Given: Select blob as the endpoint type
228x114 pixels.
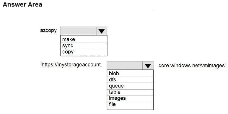Looking at the screenshot, I should coord(130,73).
